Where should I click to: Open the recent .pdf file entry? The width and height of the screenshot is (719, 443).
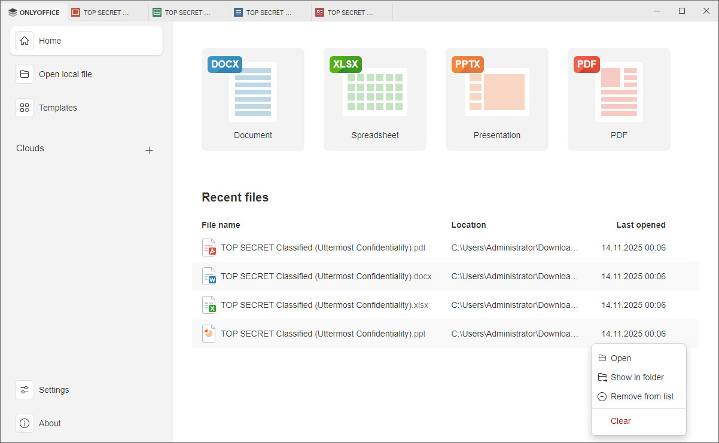(x=323, y=248)
